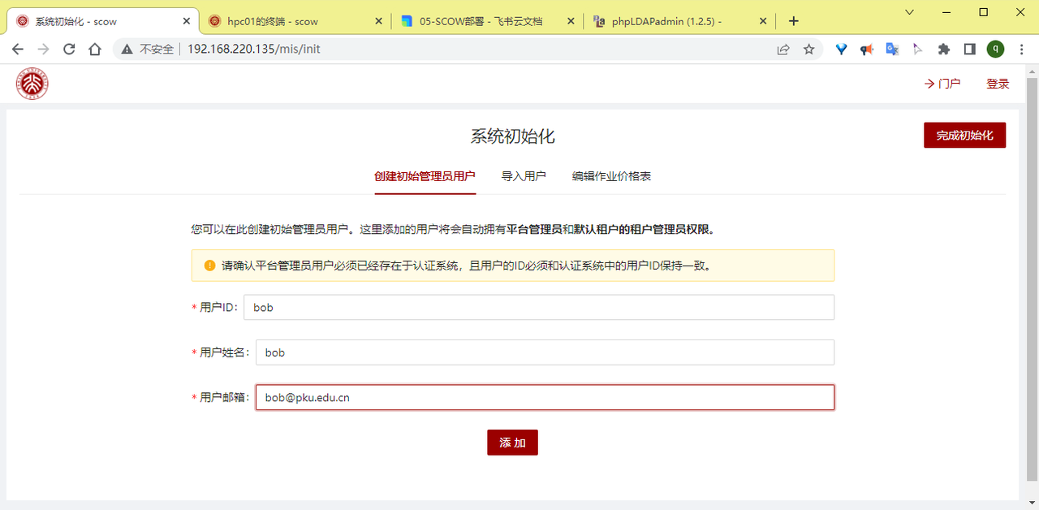This screenshot has width=1039, height=510.
Task: Click into the 用户邮箱 email field
Action: coord(544,398)
